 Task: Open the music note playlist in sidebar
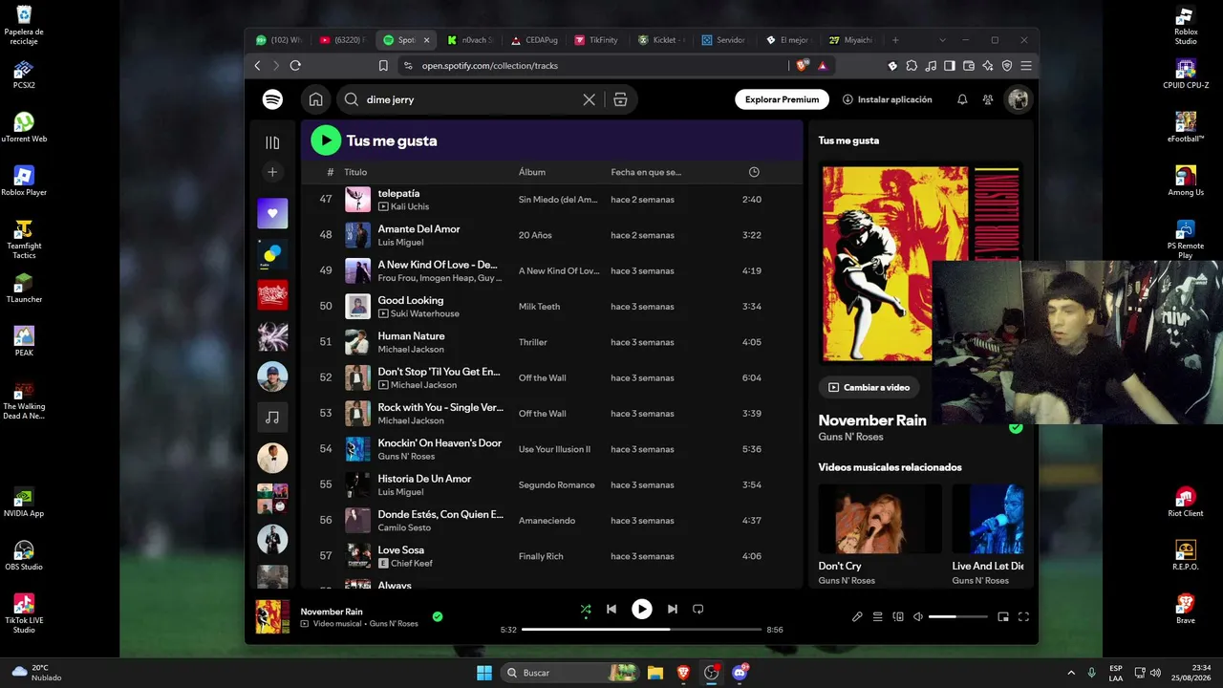[x=272, y=418]
